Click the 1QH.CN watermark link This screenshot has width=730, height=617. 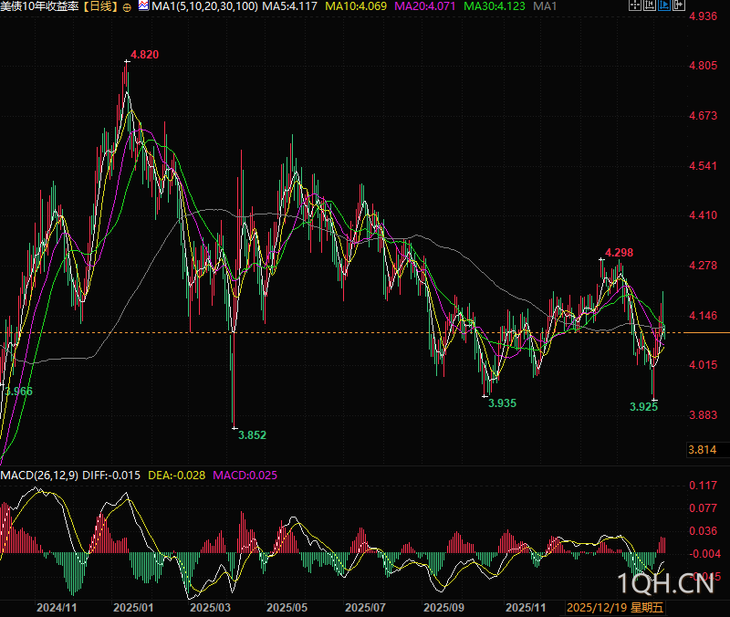[x=664, y=584]
